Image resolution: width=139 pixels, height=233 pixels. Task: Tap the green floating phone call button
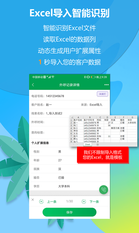(x=104, y=190)
